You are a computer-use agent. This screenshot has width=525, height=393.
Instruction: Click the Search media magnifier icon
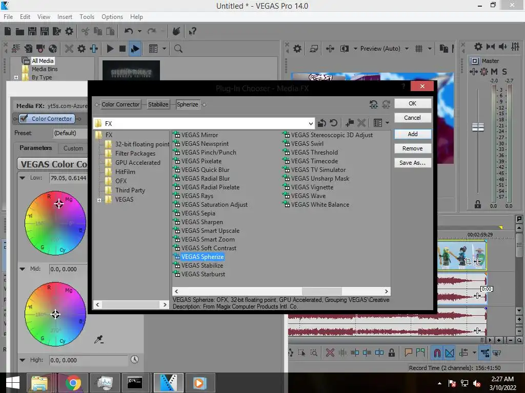pyautogui.click(x=178, y=49)
